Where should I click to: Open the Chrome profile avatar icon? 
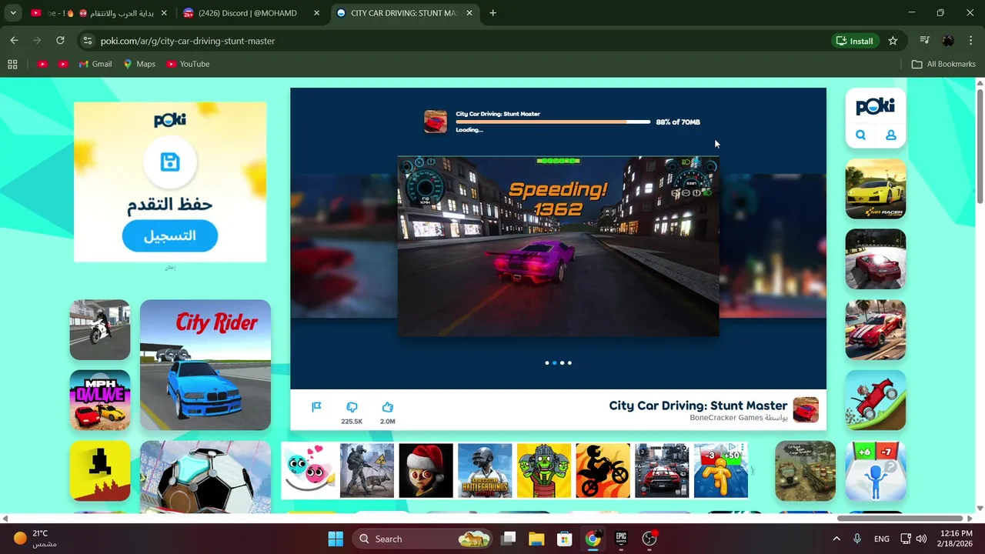948,41
